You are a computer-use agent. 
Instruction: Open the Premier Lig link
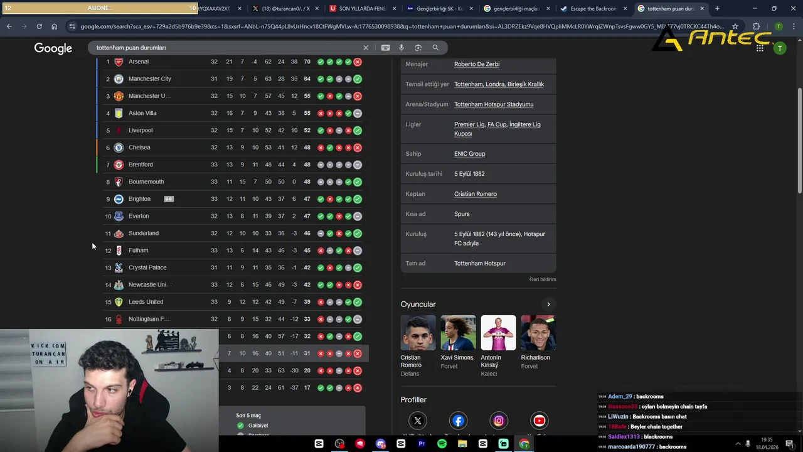click(469, 124)
